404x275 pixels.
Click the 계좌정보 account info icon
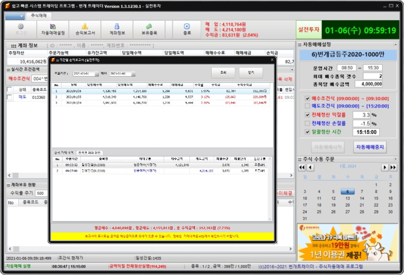point(117,29)
